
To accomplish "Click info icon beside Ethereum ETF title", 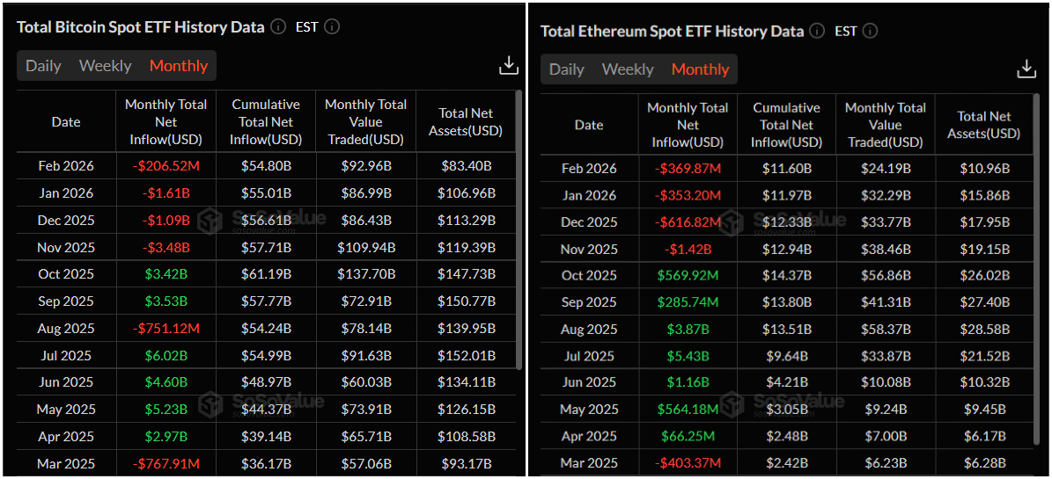I will [817, 31].
